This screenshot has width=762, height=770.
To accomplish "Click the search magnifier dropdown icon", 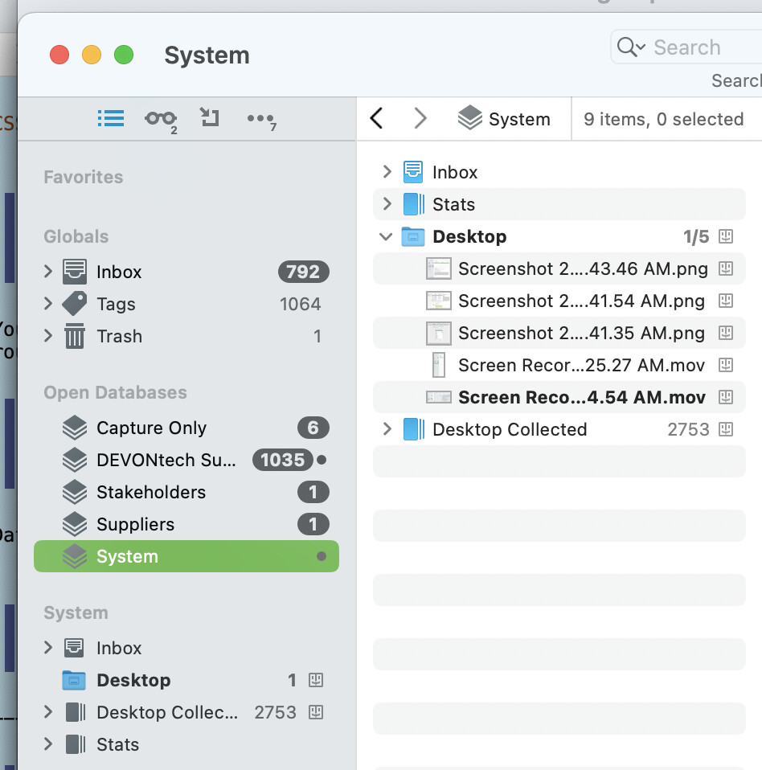I will point(631,47).
